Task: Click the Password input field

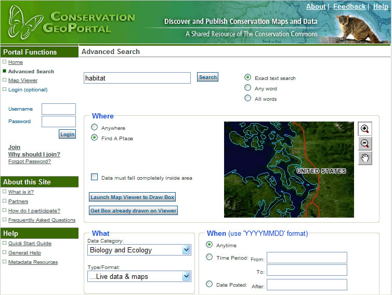Action: click(x=59, y=122)
